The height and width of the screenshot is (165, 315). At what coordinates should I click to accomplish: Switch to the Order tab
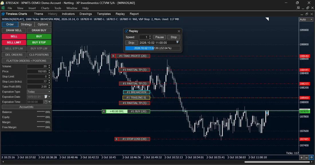click(10, 24)
